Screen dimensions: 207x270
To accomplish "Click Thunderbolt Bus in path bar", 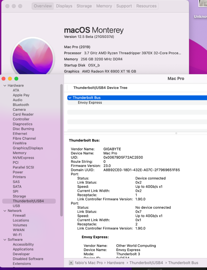I will pyautogui.click(x=183, y=263).
